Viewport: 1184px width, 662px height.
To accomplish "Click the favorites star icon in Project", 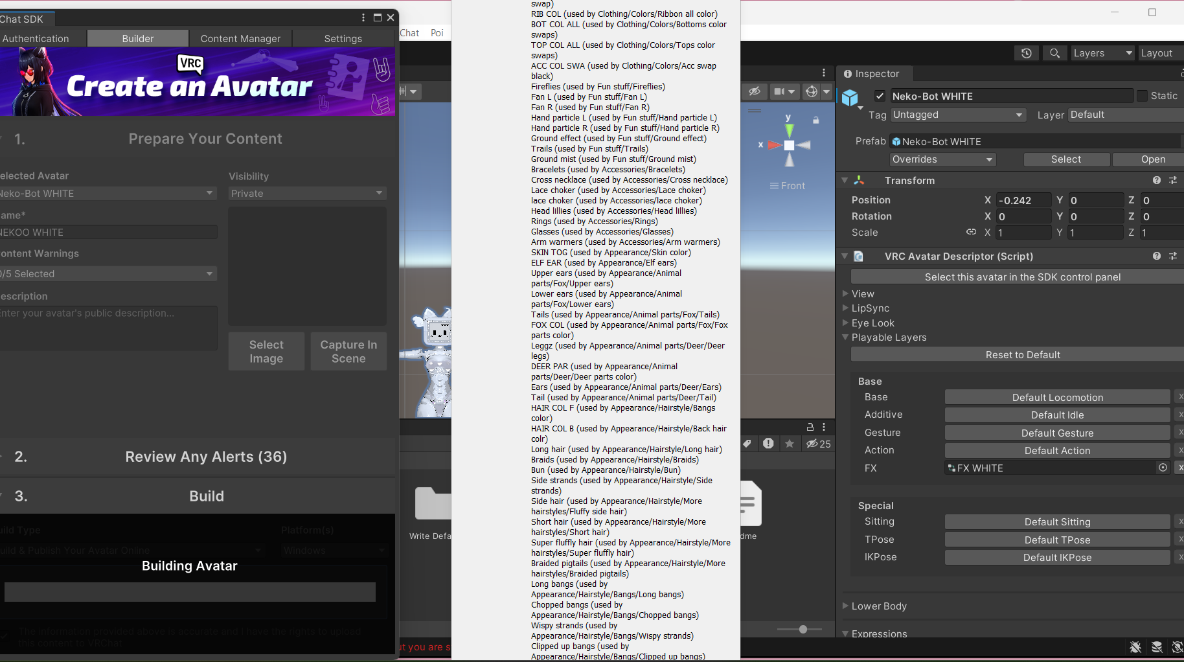I will [790, 444].
